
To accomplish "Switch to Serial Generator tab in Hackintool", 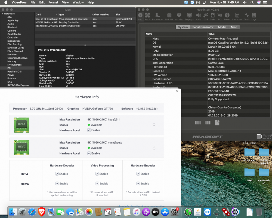I will point(203,27).
